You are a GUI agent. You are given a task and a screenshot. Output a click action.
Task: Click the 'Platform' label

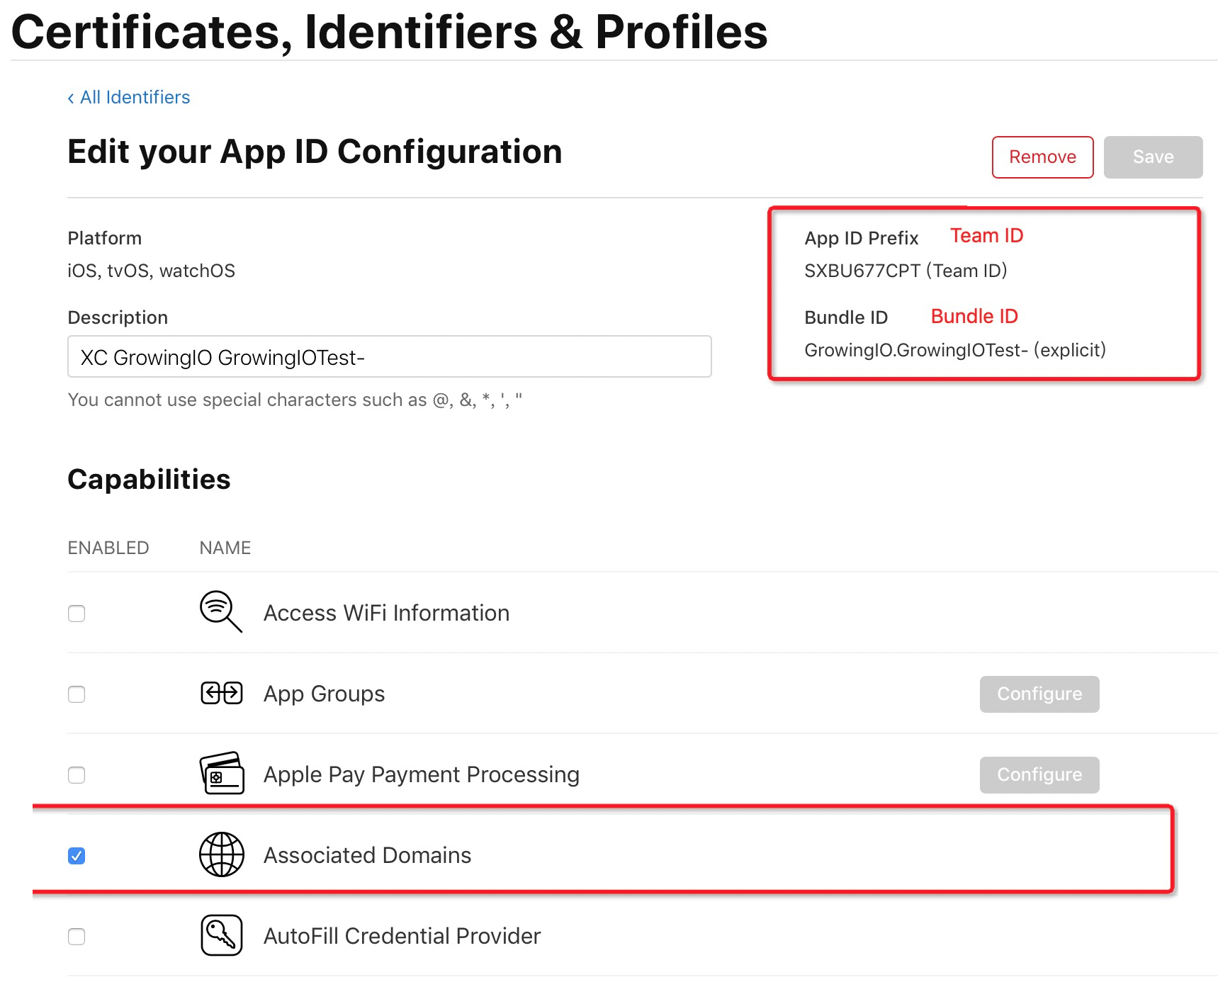[104, 238]
